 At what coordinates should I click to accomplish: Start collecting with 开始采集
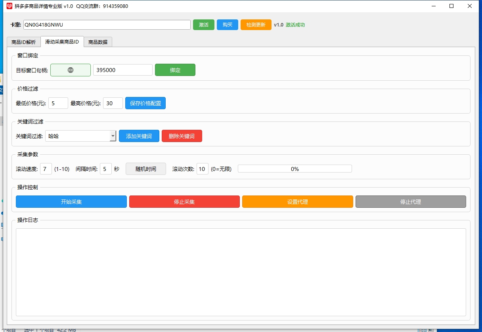[71, 202]
